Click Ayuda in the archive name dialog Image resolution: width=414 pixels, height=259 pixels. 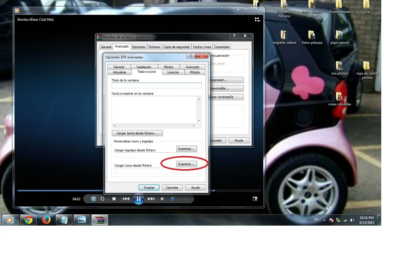coord(239,140)
